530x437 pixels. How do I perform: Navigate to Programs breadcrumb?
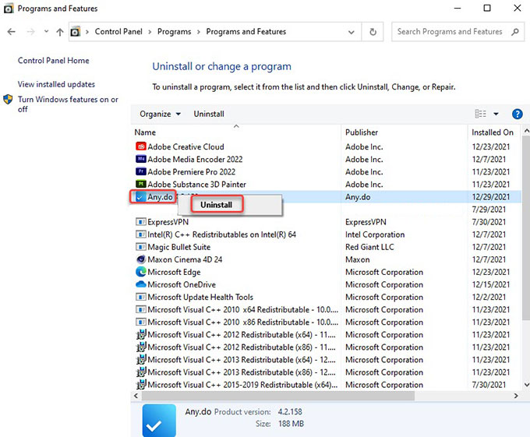pos(174,32)
